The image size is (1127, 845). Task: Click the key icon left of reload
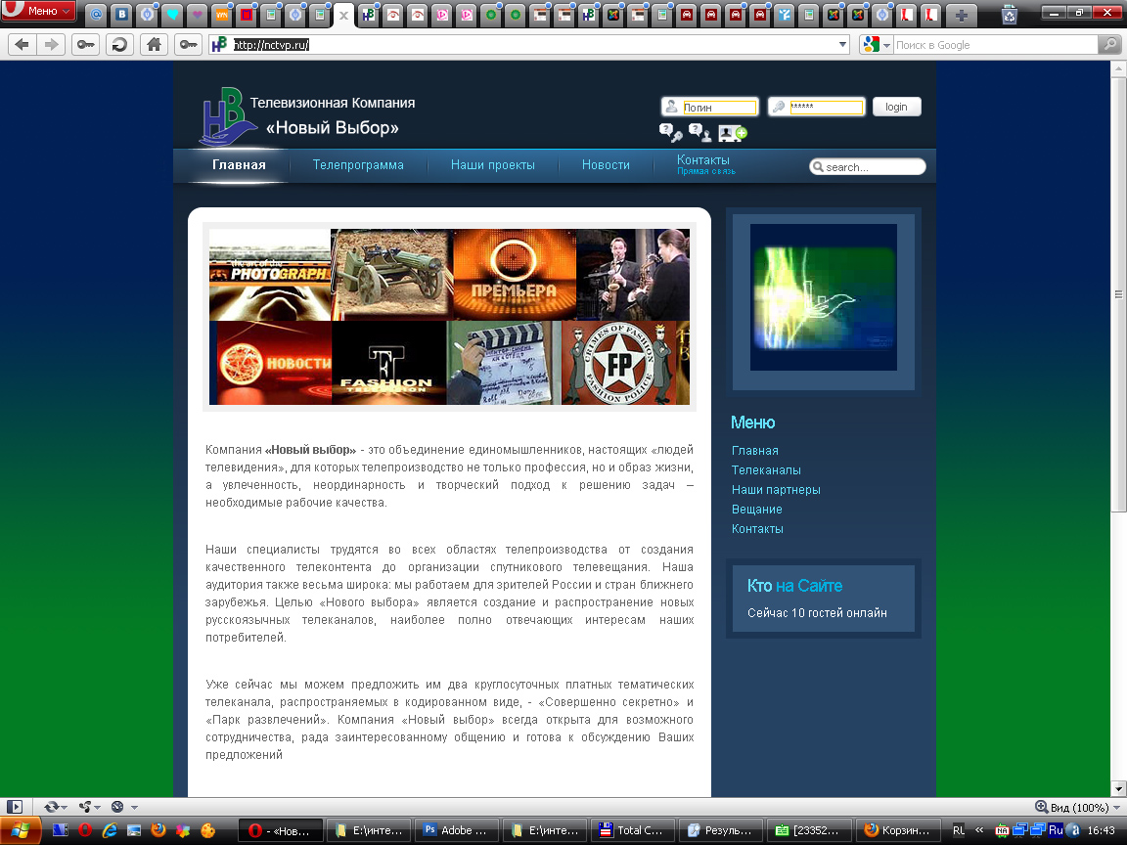click(x=85, y=45)
